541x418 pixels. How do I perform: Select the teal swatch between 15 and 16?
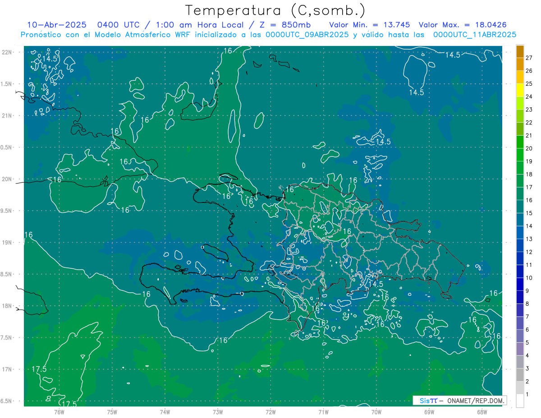(x=520, y=207)
